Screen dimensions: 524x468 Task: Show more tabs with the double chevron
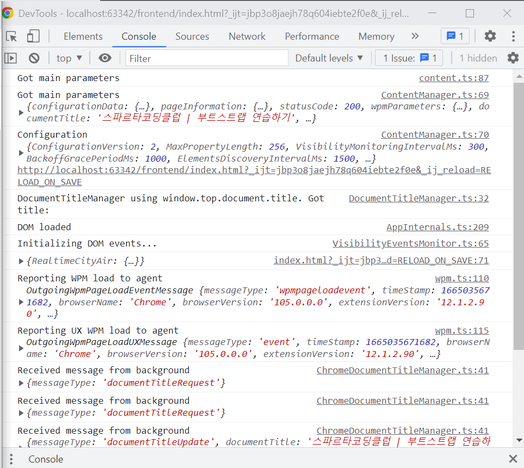click(x=415, y=36)
